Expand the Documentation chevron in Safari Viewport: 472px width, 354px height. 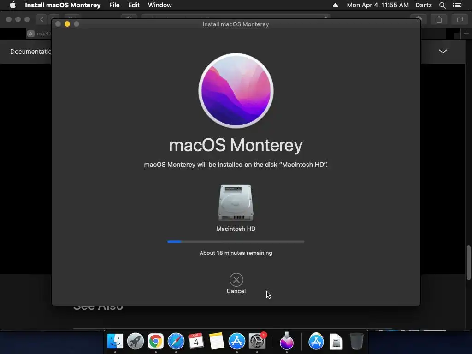tap(443, 52)
